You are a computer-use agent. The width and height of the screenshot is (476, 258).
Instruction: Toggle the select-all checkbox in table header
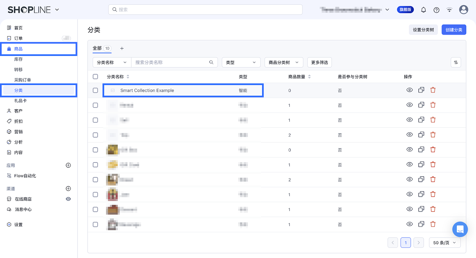[x=95, y=77]
